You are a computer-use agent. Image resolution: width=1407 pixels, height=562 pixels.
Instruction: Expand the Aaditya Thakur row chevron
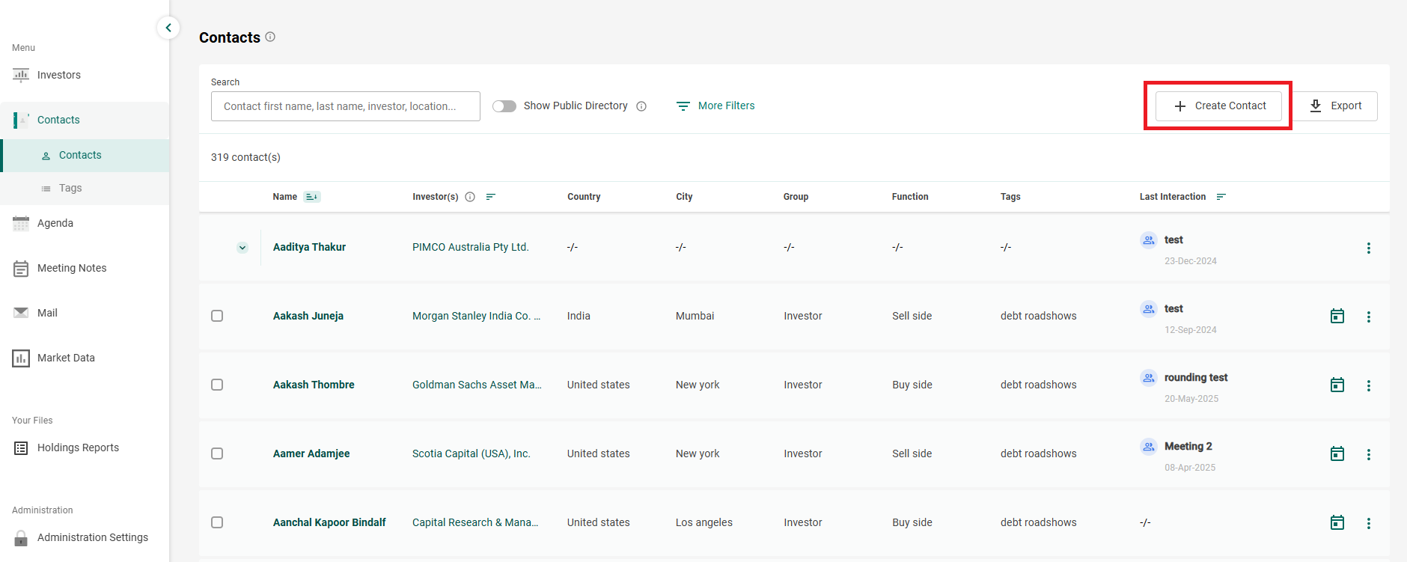pyautogui.click(x=242, y=248)
